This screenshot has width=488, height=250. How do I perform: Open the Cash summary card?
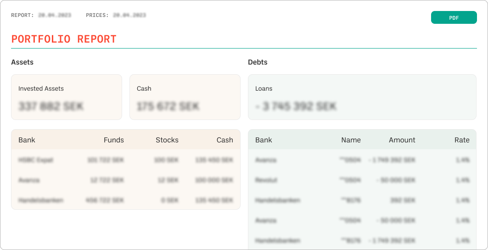pos(185,97)
